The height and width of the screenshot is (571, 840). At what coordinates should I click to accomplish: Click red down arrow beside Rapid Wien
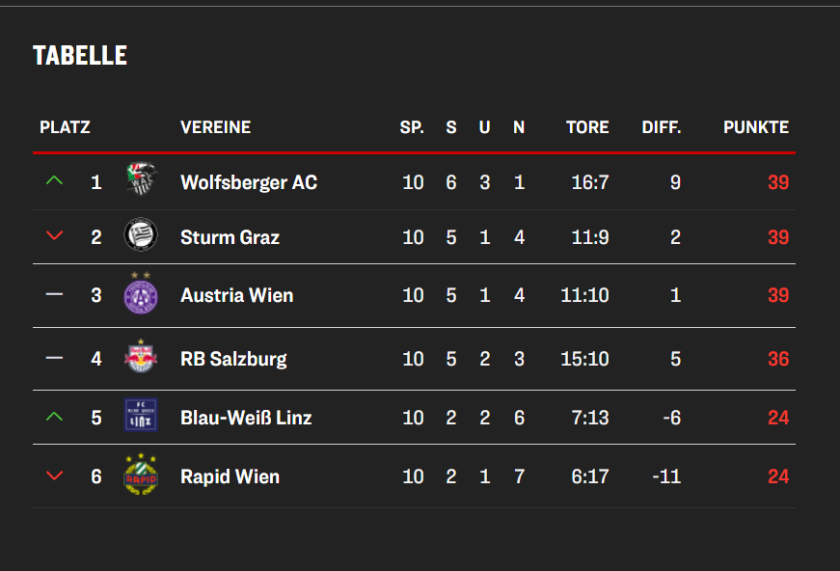(55, 476)
